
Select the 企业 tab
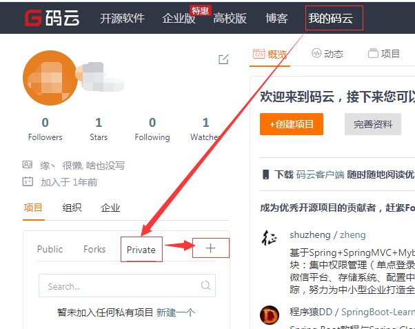point(110,208)
